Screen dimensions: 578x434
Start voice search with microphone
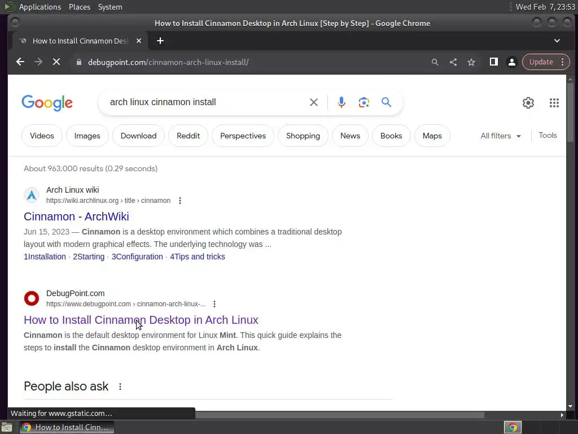pyautogui.click(x=341, y=102)
